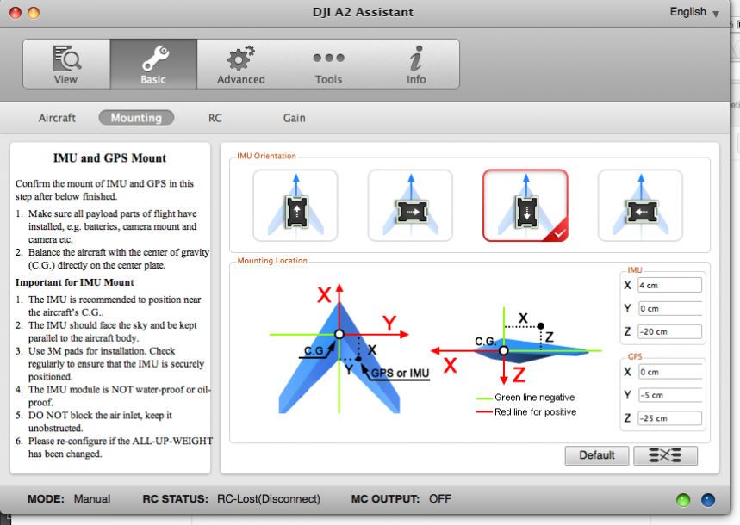
Task: Click the 'OFF' MC output value
Action: [440, 498]
